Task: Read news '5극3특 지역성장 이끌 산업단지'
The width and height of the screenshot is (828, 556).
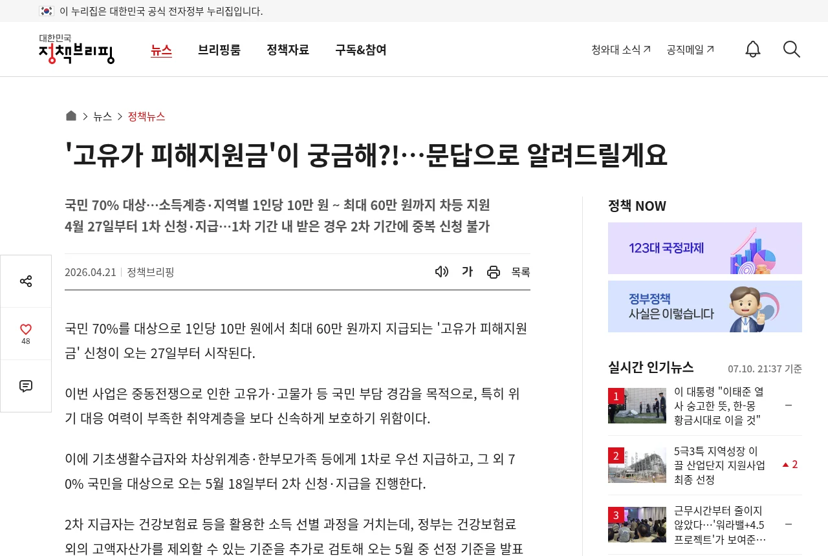Action: coord(719,465)
